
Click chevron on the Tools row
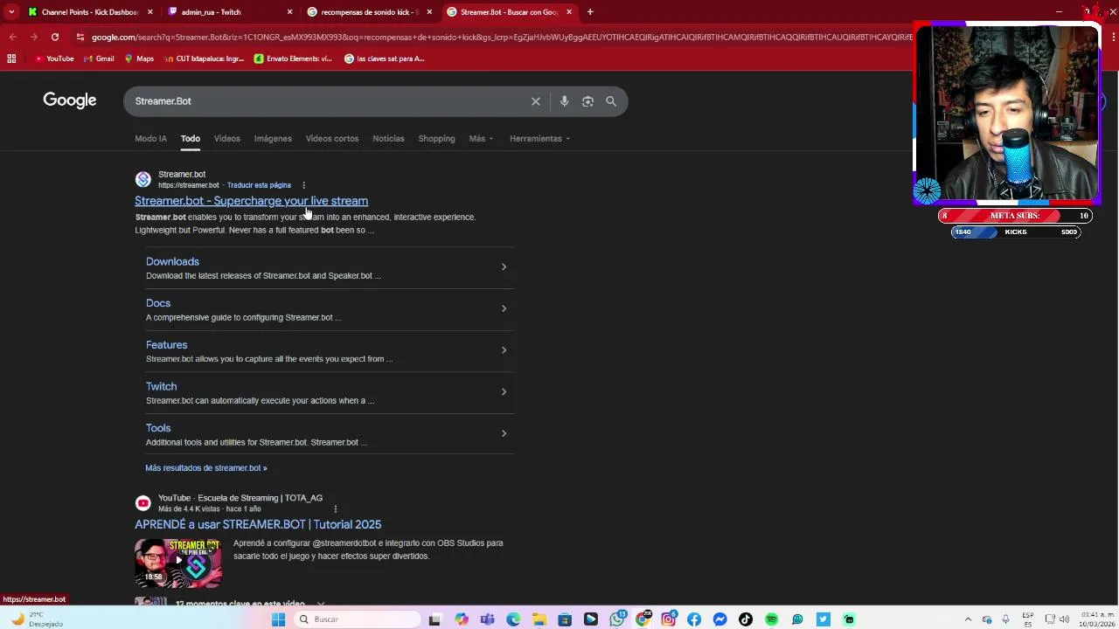coord(504,433)
